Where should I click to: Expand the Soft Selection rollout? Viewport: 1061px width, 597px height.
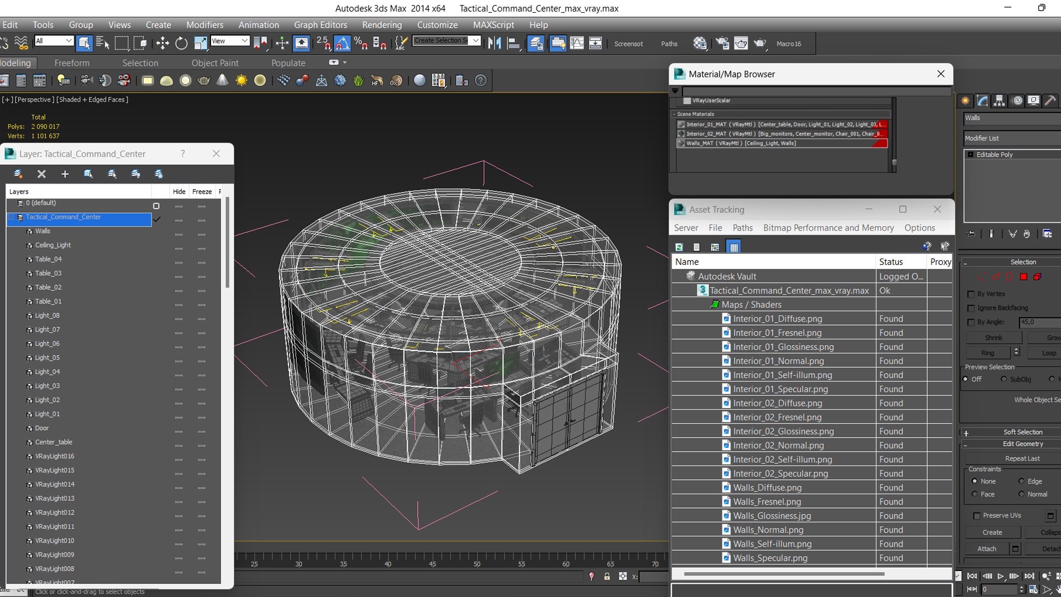pos(967,432)
